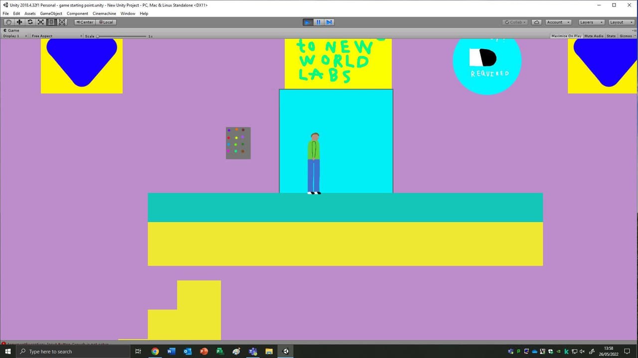Open Microsoft Teams from taskbar
The image size is (638, 358).
(x=253, y=352)
